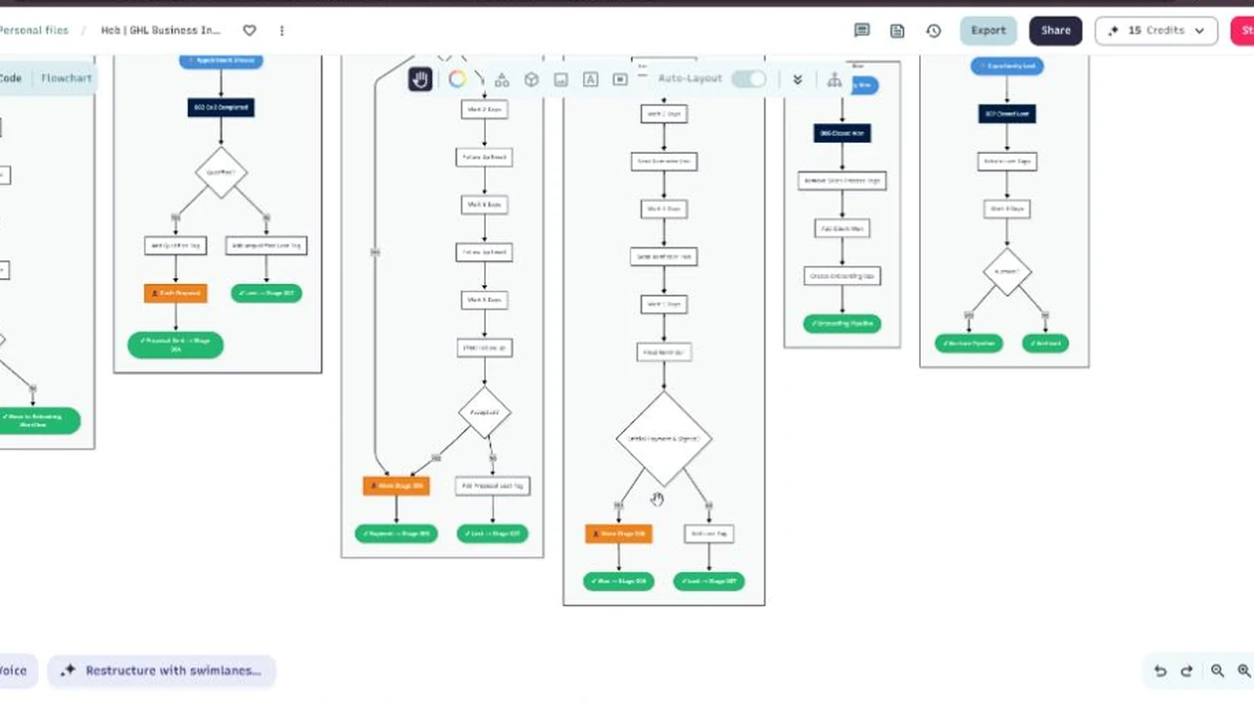Viewport: 1254px width, 705px height.
Task: Zoom out of the canvas
Action: (x=1217, y=671)
